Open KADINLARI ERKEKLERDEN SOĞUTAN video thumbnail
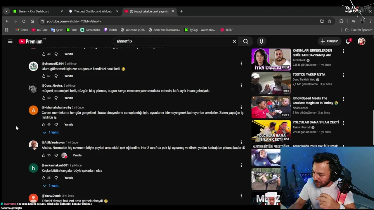 point(271,60)
